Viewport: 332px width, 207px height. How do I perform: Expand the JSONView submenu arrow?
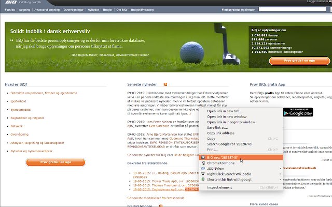click(280, 168)
